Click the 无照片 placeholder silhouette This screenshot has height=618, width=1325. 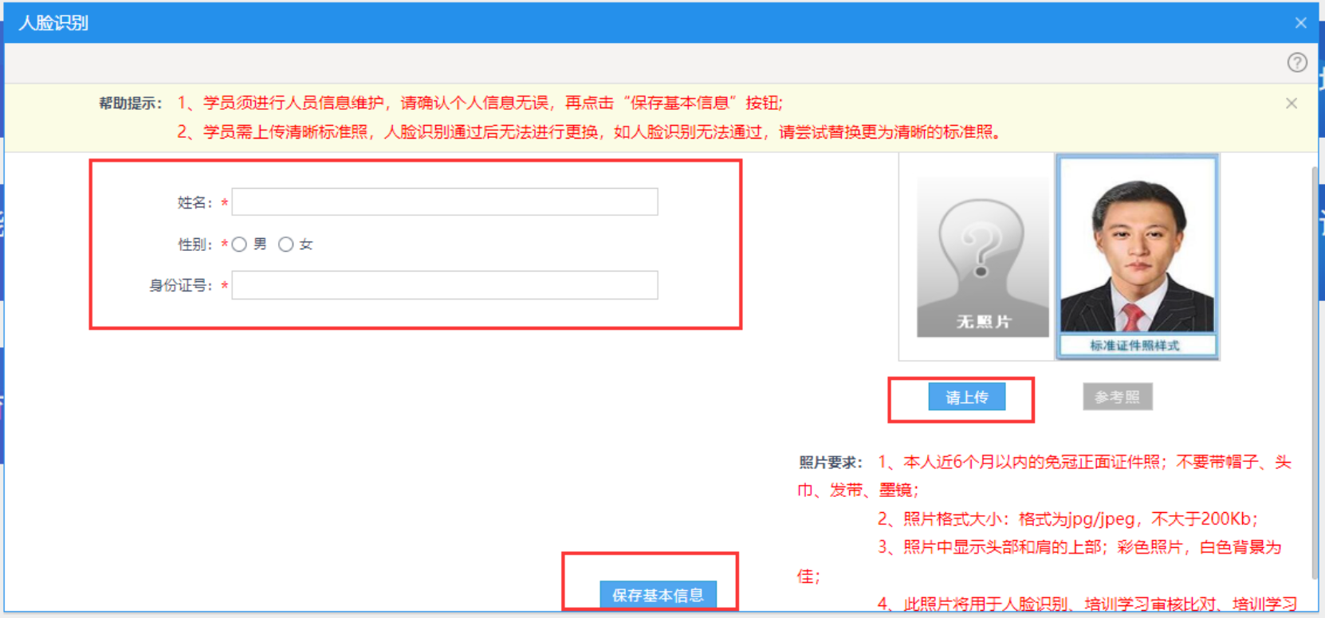982,256
